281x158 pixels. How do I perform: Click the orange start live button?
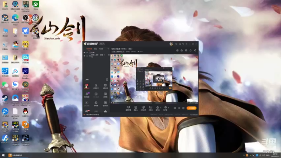pyautogui.click(x=191, y=108)
